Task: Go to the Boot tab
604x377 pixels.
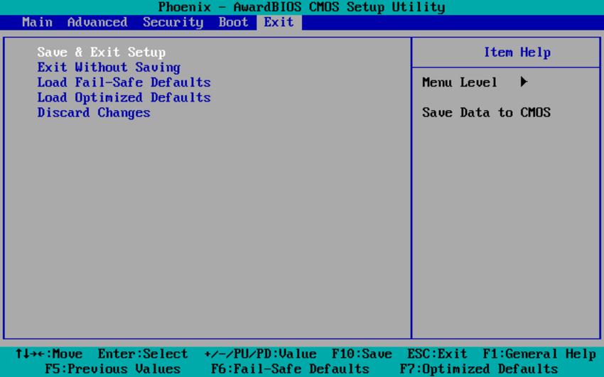Action: 234,22
